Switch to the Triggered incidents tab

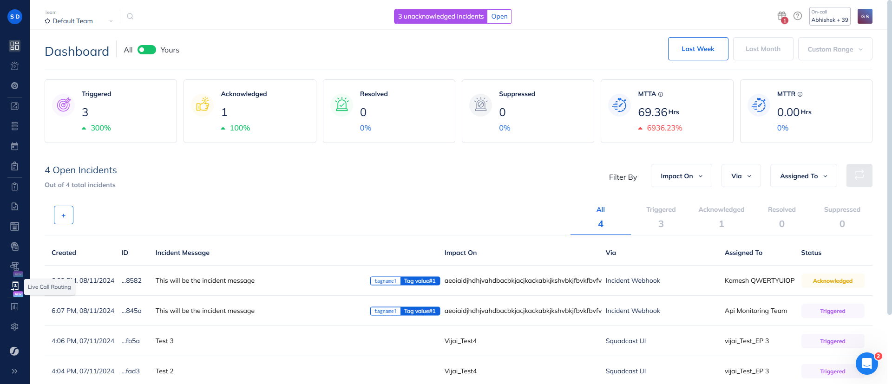pos(661,217)
